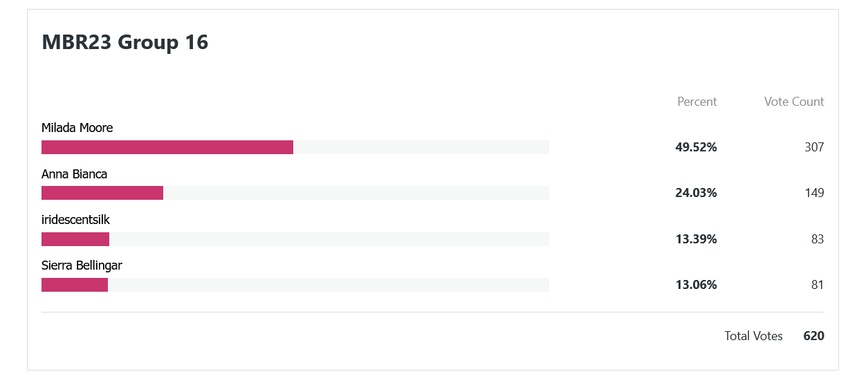Click Milada Moore's pink progress bar
This screenshot has width=841, height=374.
(x=167, y=147)
